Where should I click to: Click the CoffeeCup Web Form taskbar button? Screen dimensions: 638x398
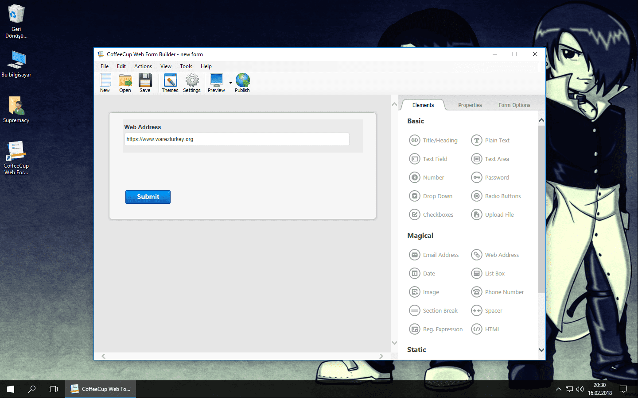tap(101, 389)
